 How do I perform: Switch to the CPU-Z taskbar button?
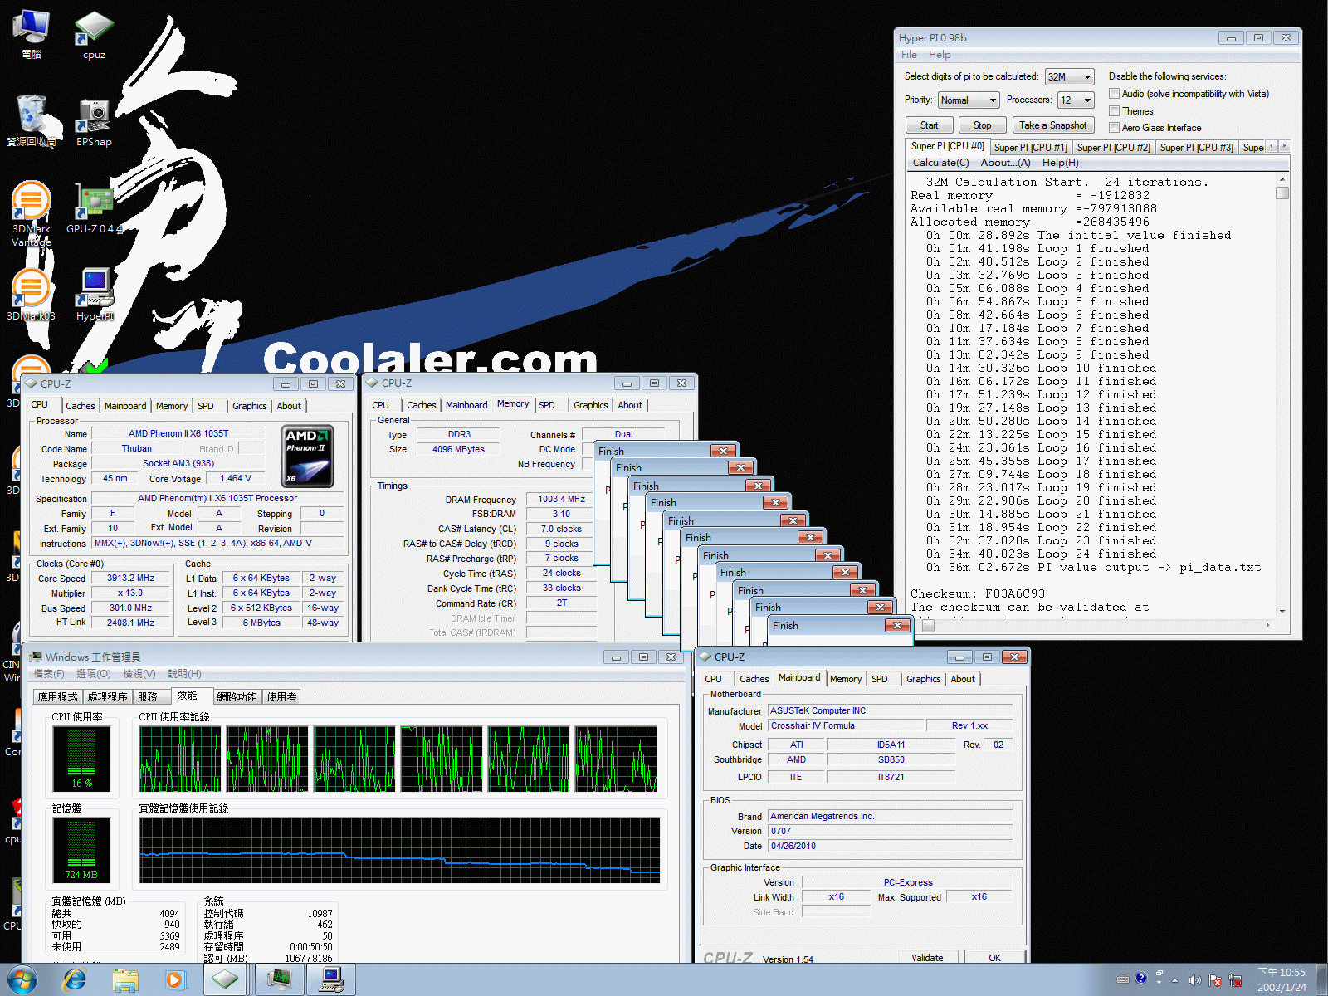pos(225,980)
